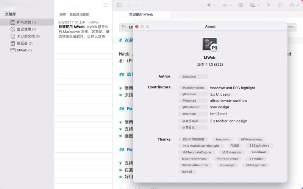Open the @randomatom contributor link

(x=193, y=88)
